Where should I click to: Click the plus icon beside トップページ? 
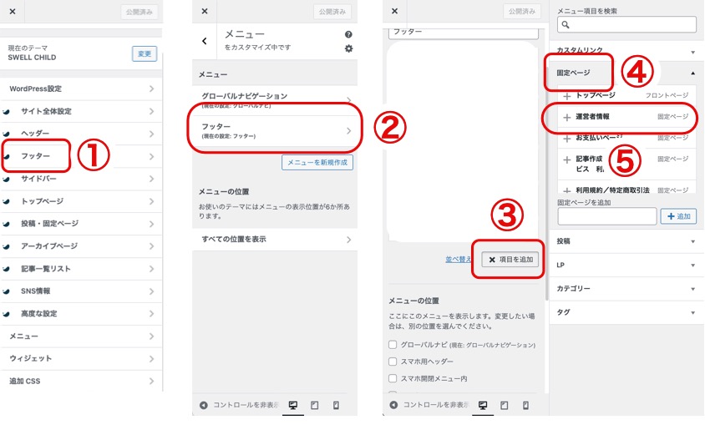(567, 96)
